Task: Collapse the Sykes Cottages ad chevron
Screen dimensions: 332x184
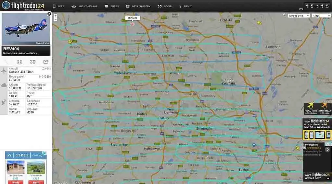Action: coord(9,155)
